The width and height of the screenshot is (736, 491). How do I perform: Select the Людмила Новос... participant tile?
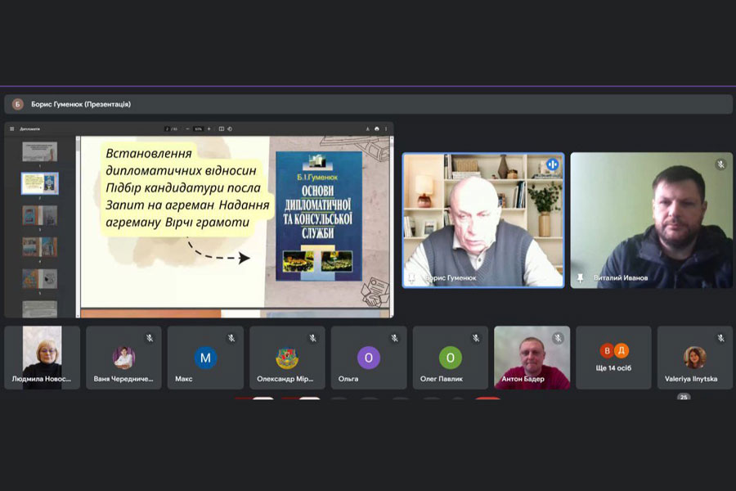42,358
